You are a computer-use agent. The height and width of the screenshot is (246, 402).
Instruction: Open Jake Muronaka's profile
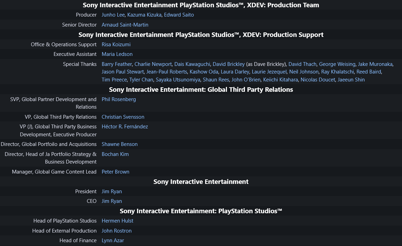[375, 64]
